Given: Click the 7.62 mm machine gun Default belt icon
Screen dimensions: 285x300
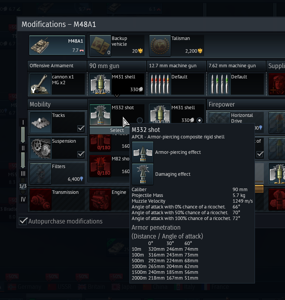Looking at the screenshot, I should click(x=220, y=84).
